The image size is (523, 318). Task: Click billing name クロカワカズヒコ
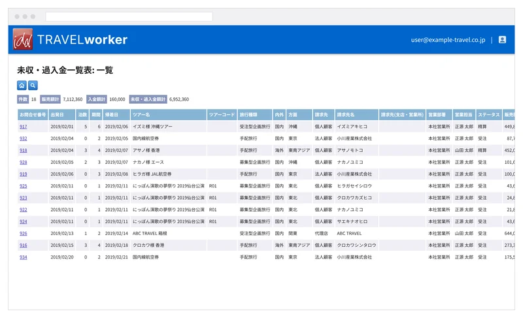[354, 198]
